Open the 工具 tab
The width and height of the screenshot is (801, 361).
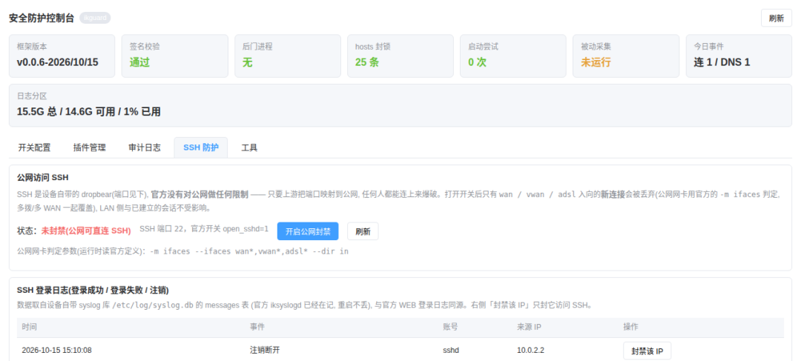(249, 148)
